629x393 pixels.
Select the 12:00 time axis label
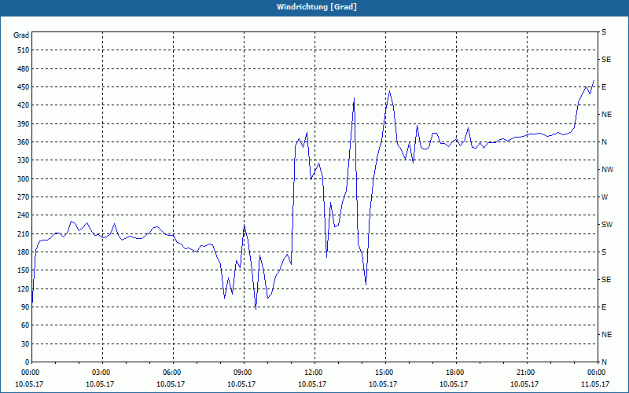coord(312,373)
